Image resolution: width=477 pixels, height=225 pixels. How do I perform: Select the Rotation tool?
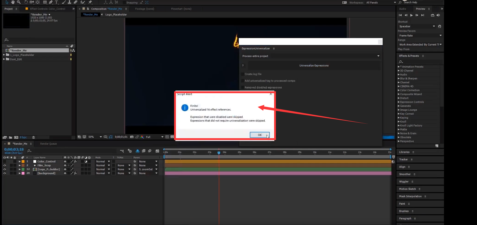(x=26, y=2)
